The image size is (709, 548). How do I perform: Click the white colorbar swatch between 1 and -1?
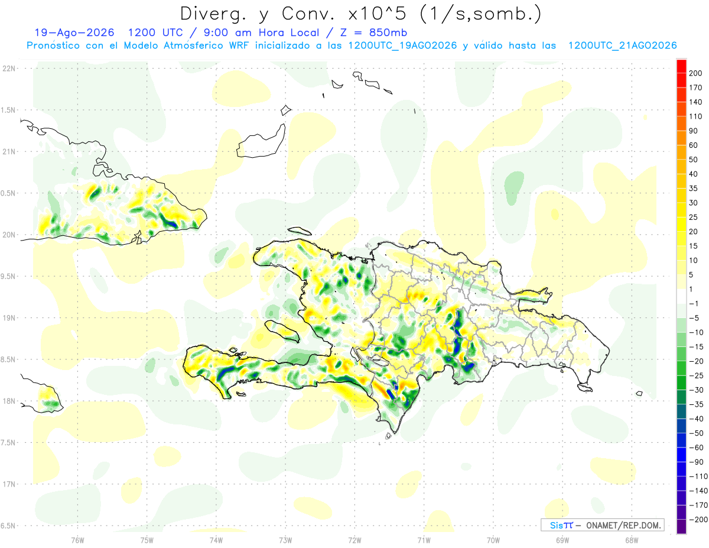(682, 296)
